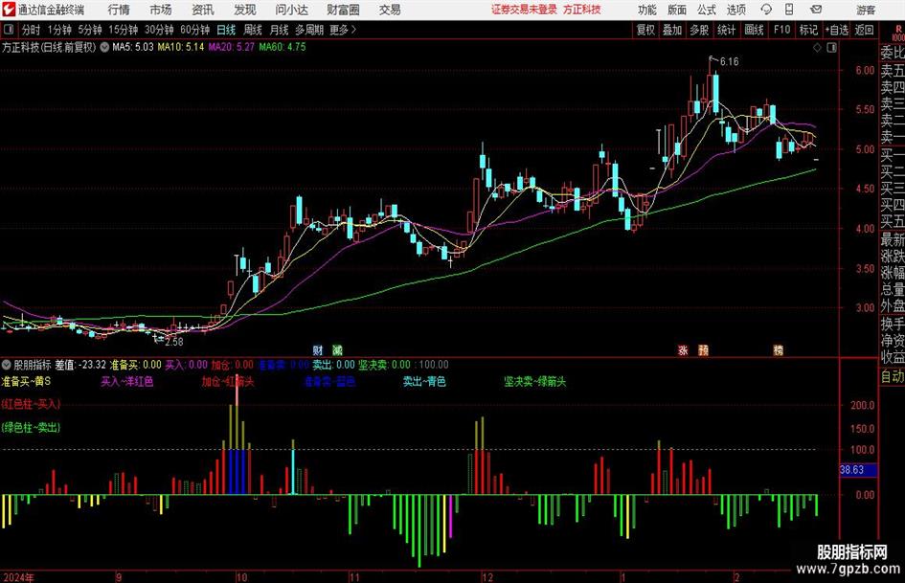905x583 pixels.
Task: Click the 通达信 red logo icon
Action: point(8,10)
